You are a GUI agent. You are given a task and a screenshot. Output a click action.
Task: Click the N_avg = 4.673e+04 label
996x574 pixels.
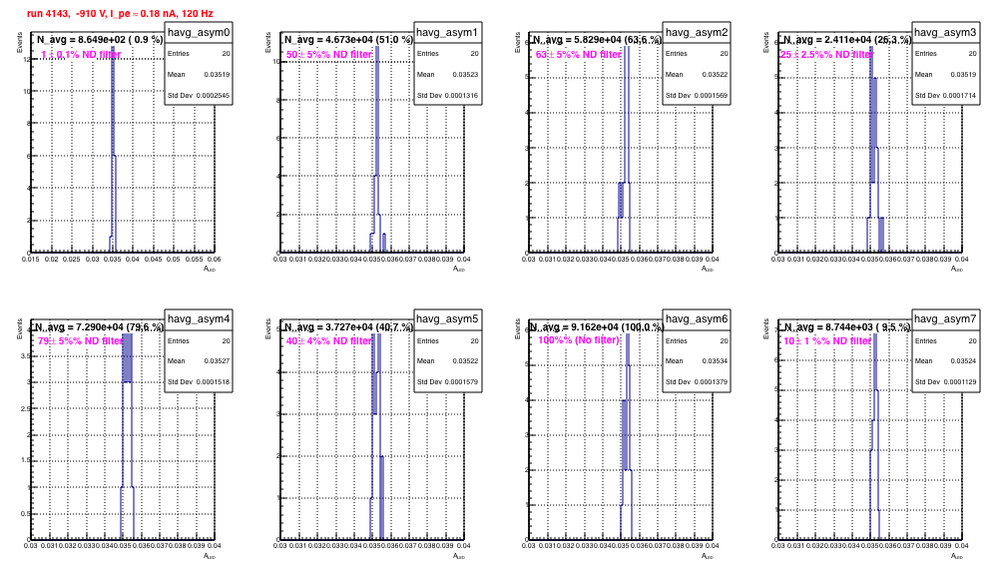click(x=348, y=40)
